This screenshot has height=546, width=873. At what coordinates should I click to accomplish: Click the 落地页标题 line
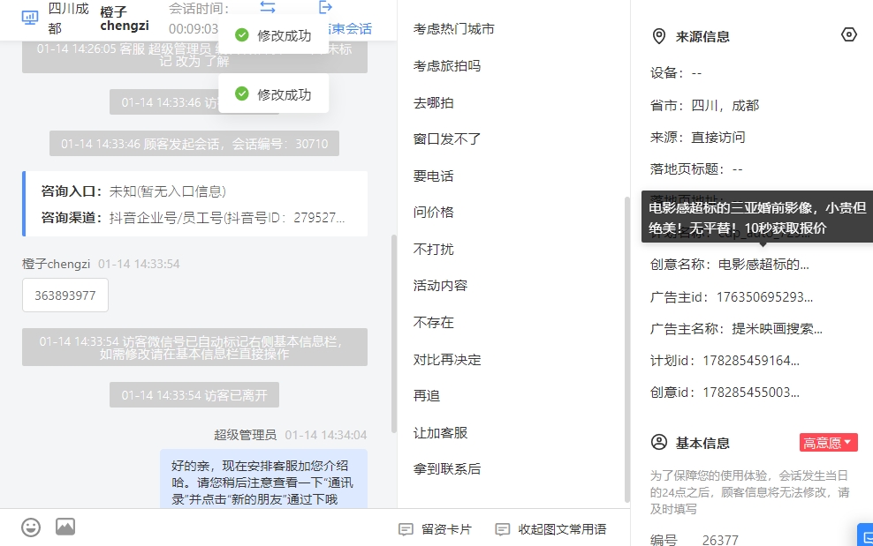(x=696, y=169)
